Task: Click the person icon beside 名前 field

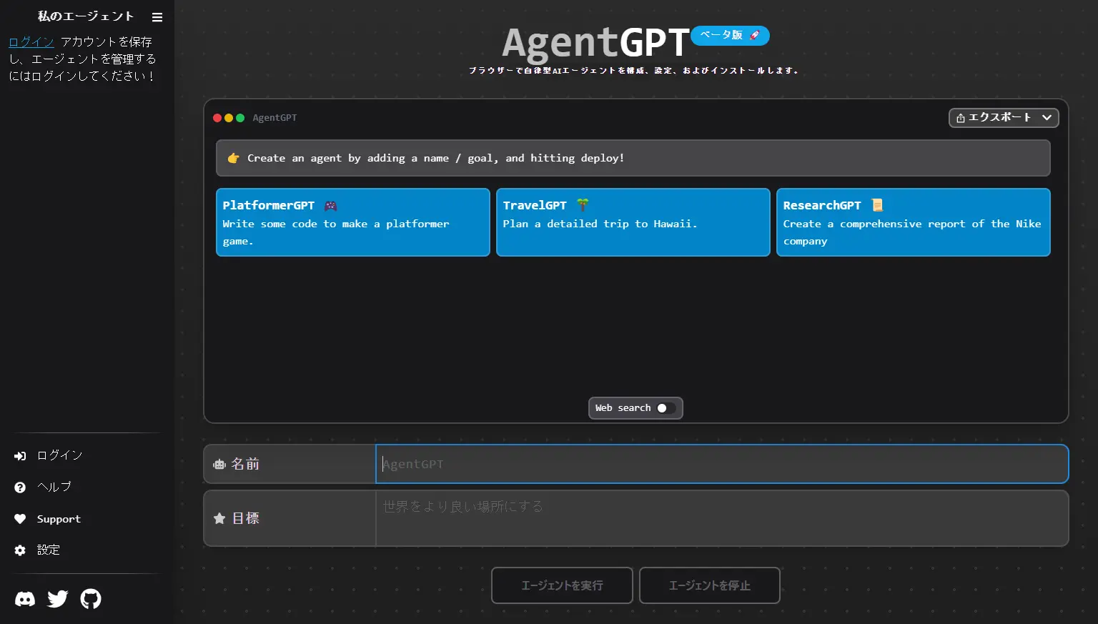Action: point(219,464)
